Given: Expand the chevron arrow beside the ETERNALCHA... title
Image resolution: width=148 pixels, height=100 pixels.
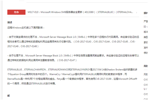Looking at the screenshot, I should point(137,12).
